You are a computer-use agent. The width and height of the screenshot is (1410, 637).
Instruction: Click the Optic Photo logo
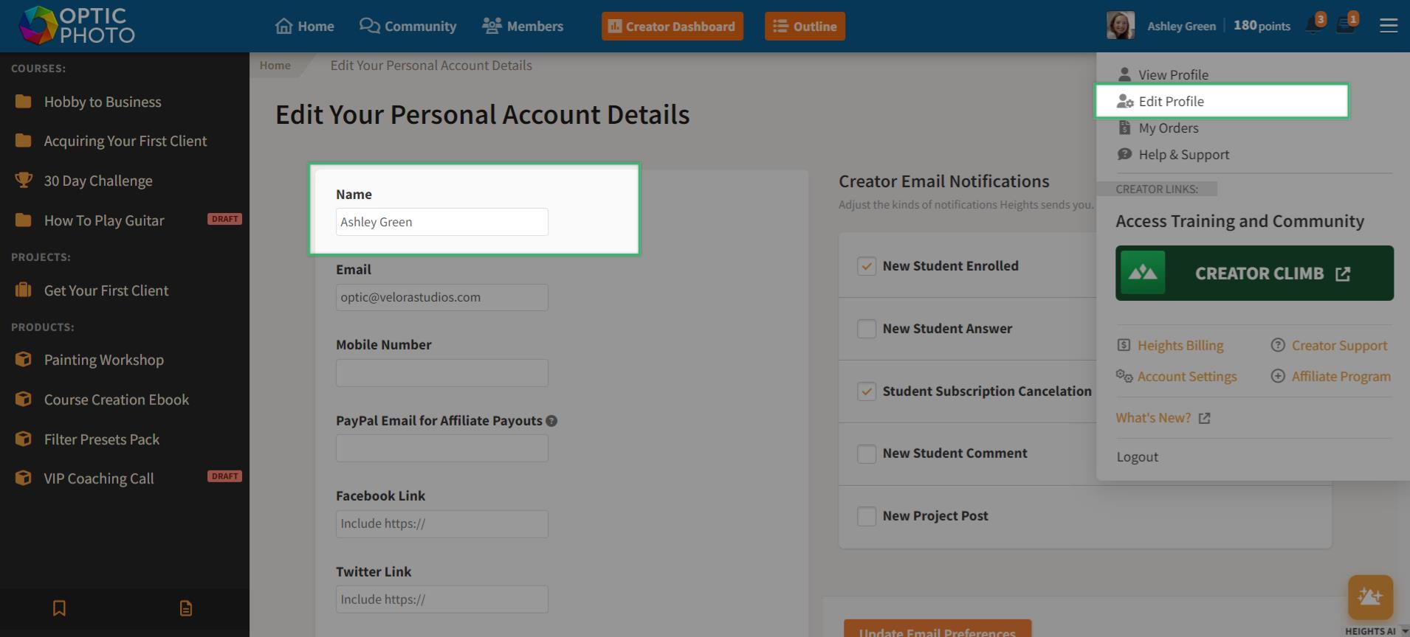tap(77, 26)
